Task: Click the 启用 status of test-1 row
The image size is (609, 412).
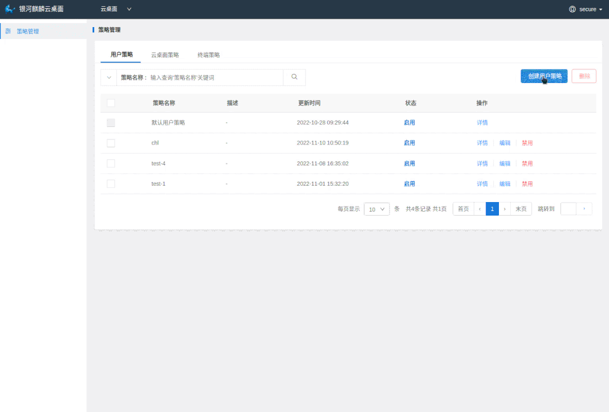Action: tap(409, 183)
